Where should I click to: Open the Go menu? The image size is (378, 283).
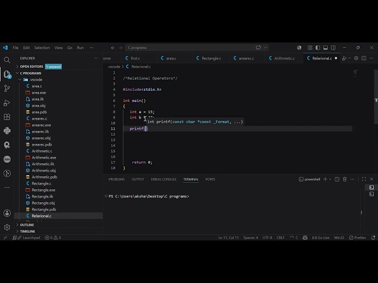[x=70, y=48]
